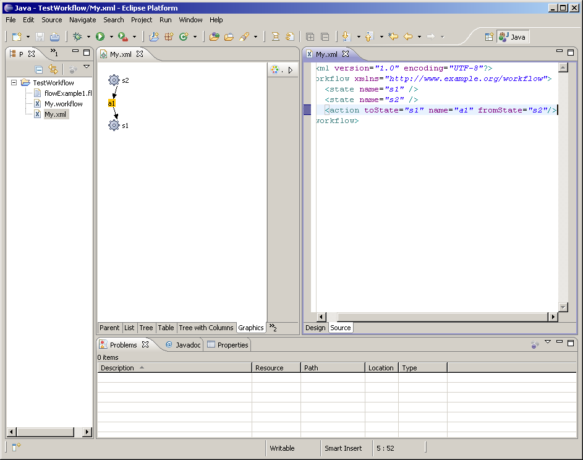Toggle Link with Editor in Package Explorer
The width and height of the screenshot is (583, 460).
(53, 70)
